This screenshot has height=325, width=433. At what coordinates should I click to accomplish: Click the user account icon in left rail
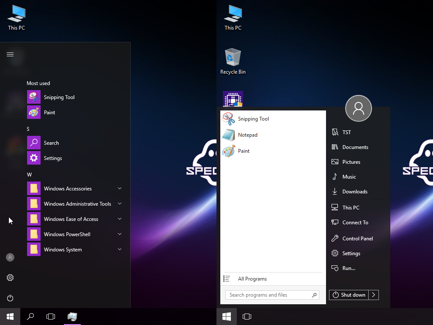10,257
